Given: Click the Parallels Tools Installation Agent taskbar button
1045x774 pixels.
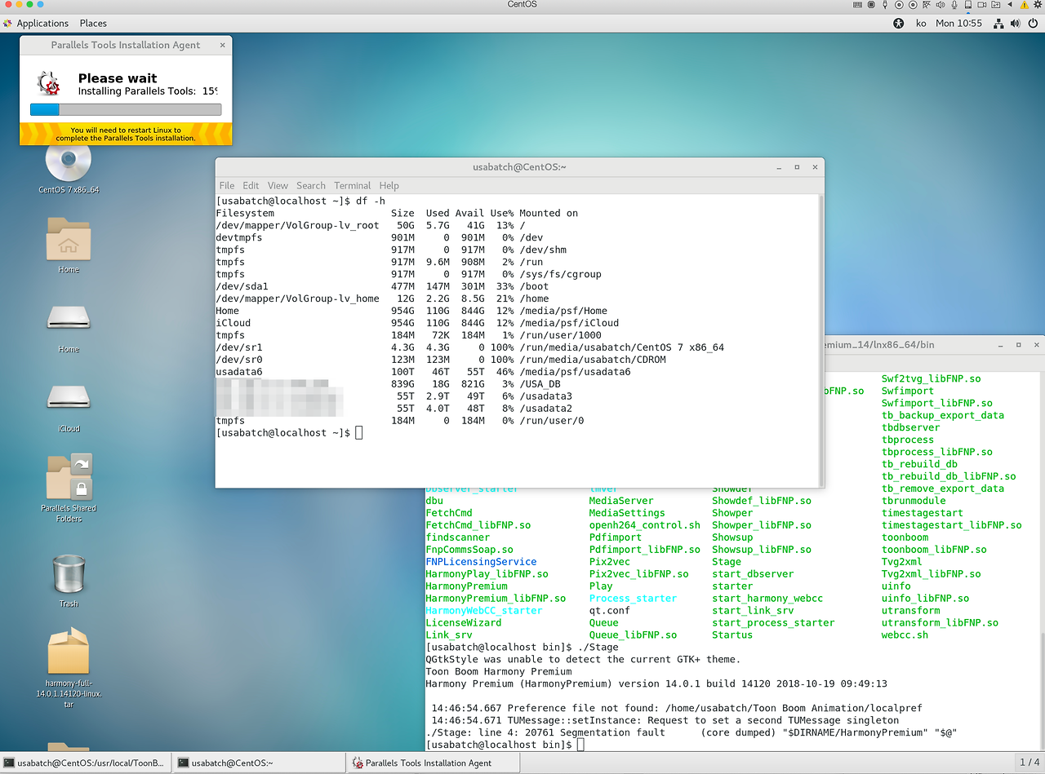Looking at the screenshot, I should tap(432, 762).
